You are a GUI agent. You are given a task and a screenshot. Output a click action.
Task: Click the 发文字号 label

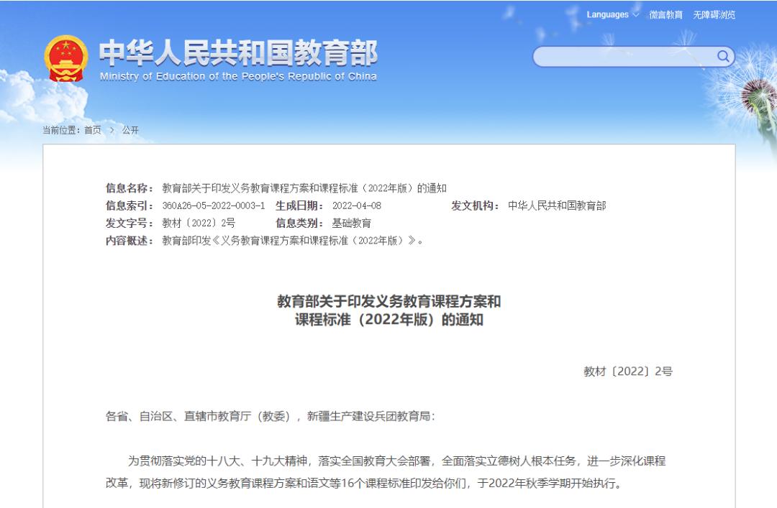coord(129,223)
